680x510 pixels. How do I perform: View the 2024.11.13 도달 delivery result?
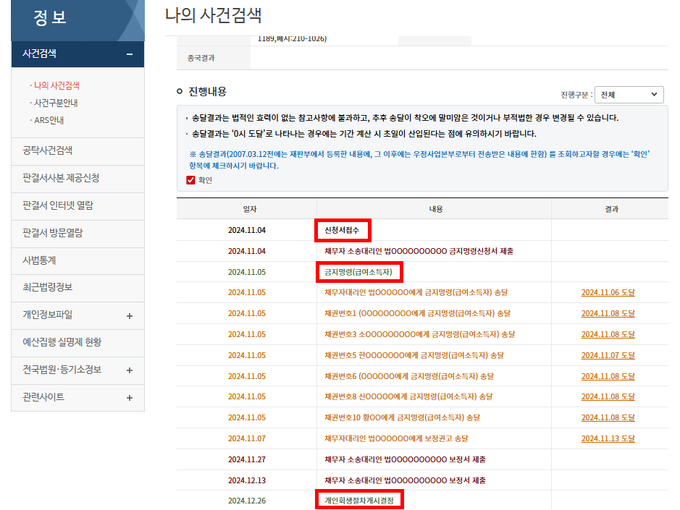[608, 439]
